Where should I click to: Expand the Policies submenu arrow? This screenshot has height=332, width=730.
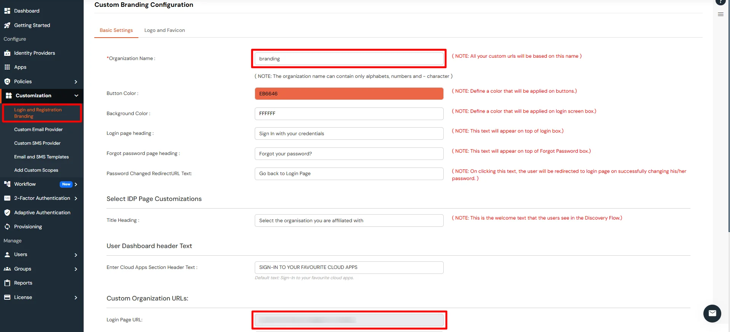[76, 82]
